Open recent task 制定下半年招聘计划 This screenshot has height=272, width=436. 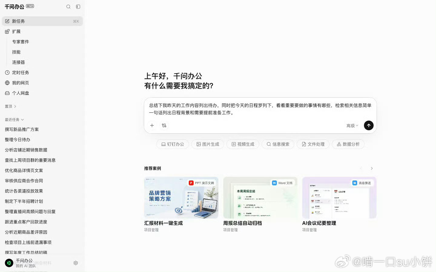coord(24,201)
